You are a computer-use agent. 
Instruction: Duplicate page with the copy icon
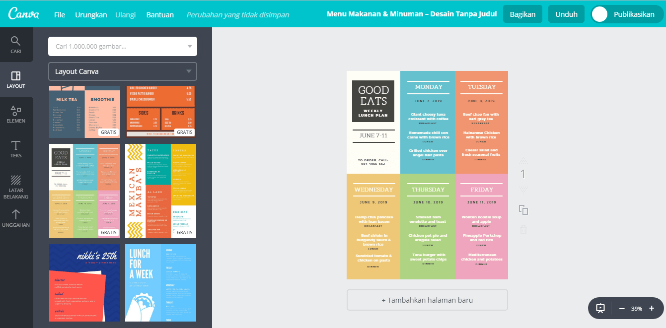pos(523,210)
